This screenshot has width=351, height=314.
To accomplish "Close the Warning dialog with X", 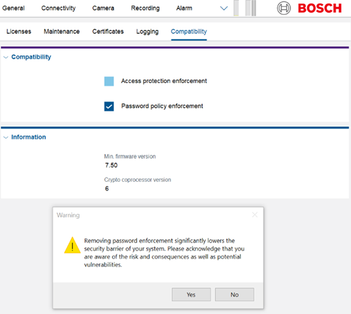I will tap(254, 215).
